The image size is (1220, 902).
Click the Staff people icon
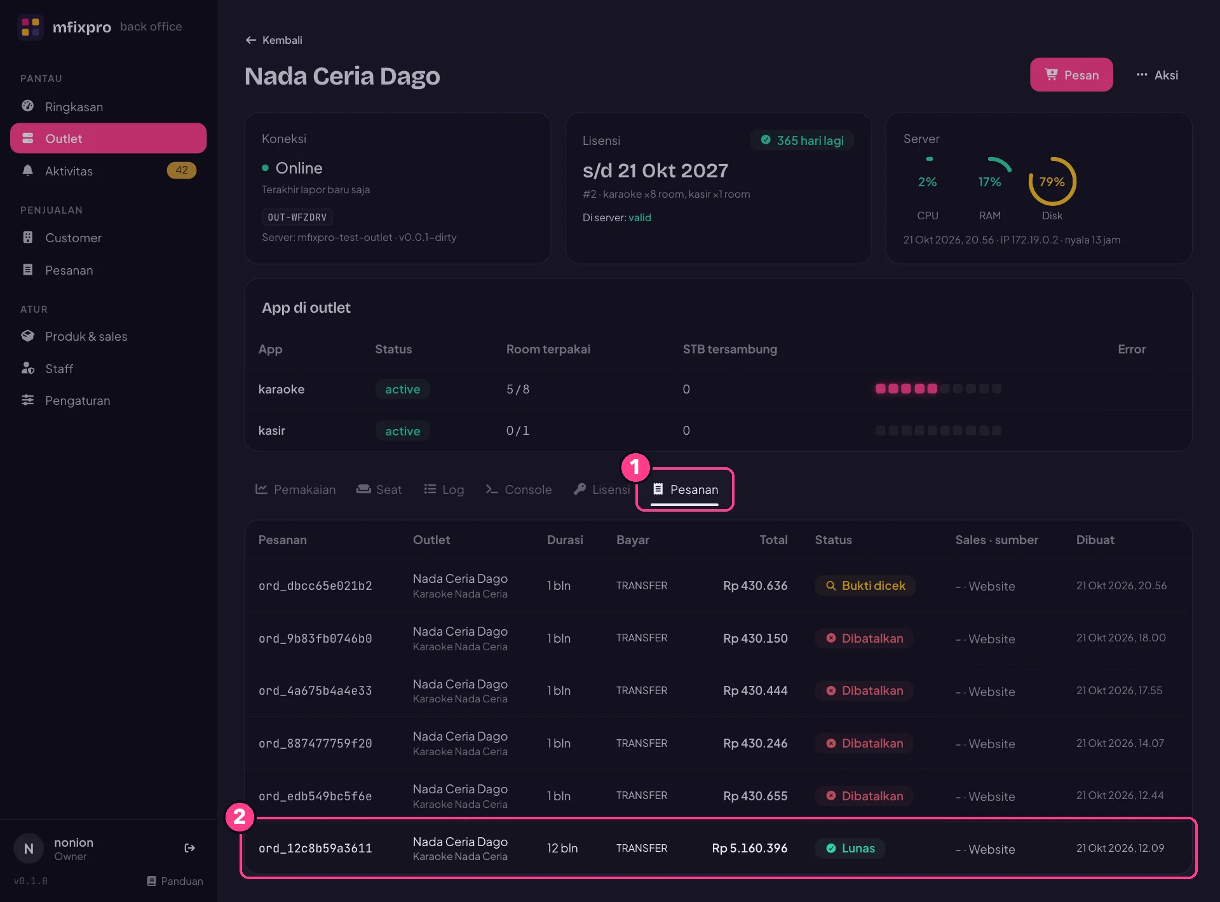point(27,369)
